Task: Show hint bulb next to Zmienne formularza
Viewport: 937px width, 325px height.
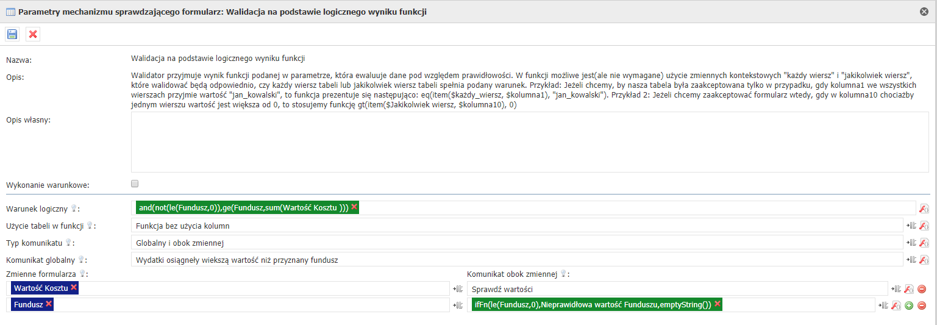Action: pos(82,274)
